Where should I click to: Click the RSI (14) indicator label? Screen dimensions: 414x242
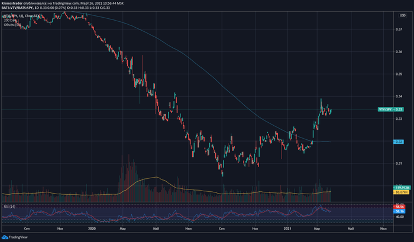9,206
